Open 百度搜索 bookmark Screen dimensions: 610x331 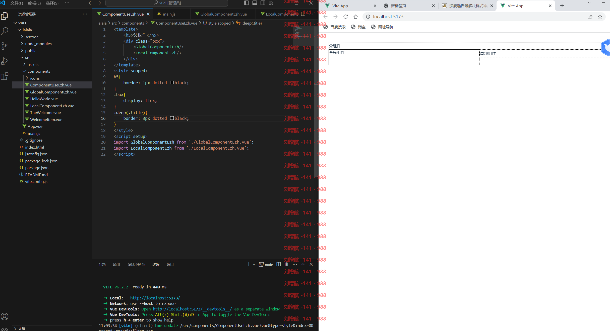(x=335, y=27)
